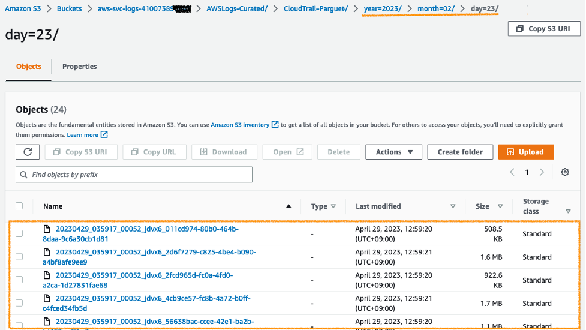Go to the previous page arrow
Screen dimensions: 586x330
(x=512, y=172)
